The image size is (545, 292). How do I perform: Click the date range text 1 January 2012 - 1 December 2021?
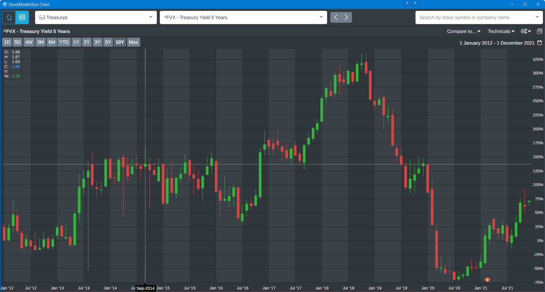pos(497,43)
